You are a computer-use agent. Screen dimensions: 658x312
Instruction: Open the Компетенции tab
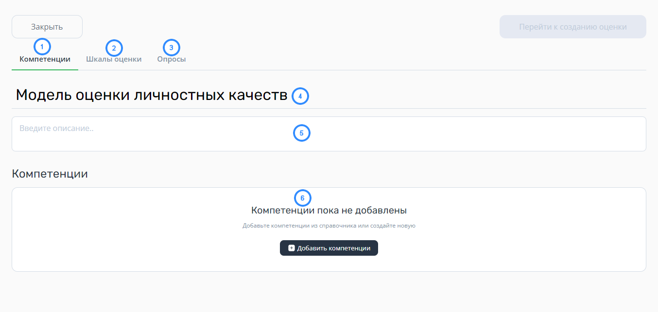point(45,59)
